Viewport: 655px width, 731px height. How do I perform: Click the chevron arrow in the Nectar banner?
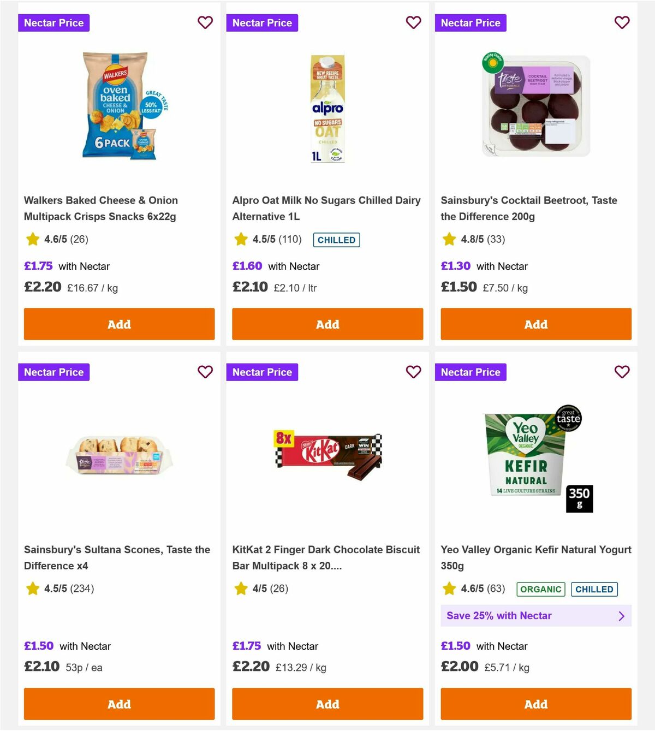click(x=621, y=616)
